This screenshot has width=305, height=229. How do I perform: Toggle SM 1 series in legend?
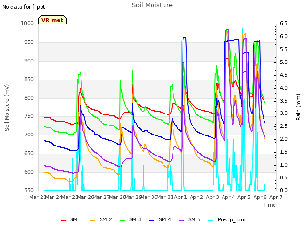[71, 219]
